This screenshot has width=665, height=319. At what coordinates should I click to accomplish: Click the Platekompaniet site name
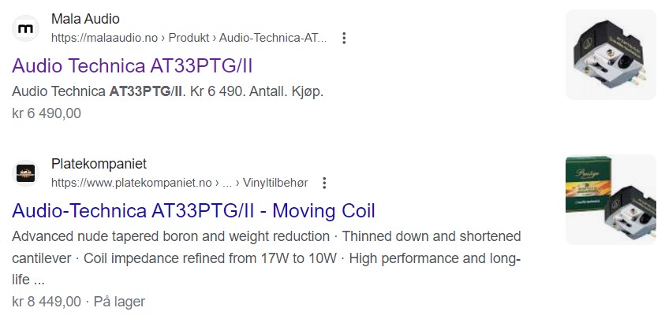pyautogui.click(x=99, y=164)
